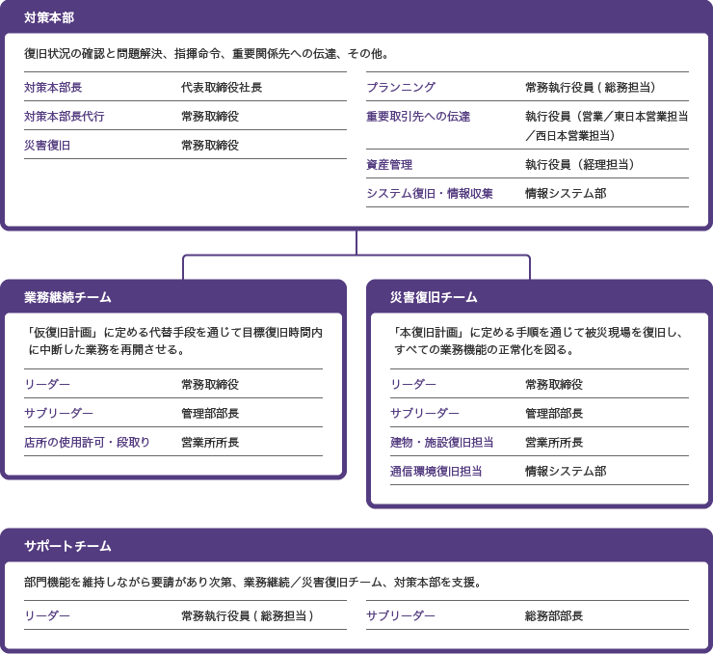Screen dimensions: 713x654
Task: Click the 資産管理 role label
Action: pyautogui.click(x=389, y=164)
